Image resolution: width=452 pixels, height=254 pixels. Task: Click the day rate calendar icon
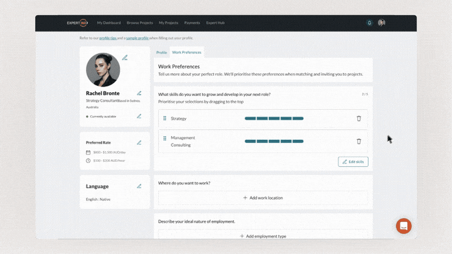(89, 152)
